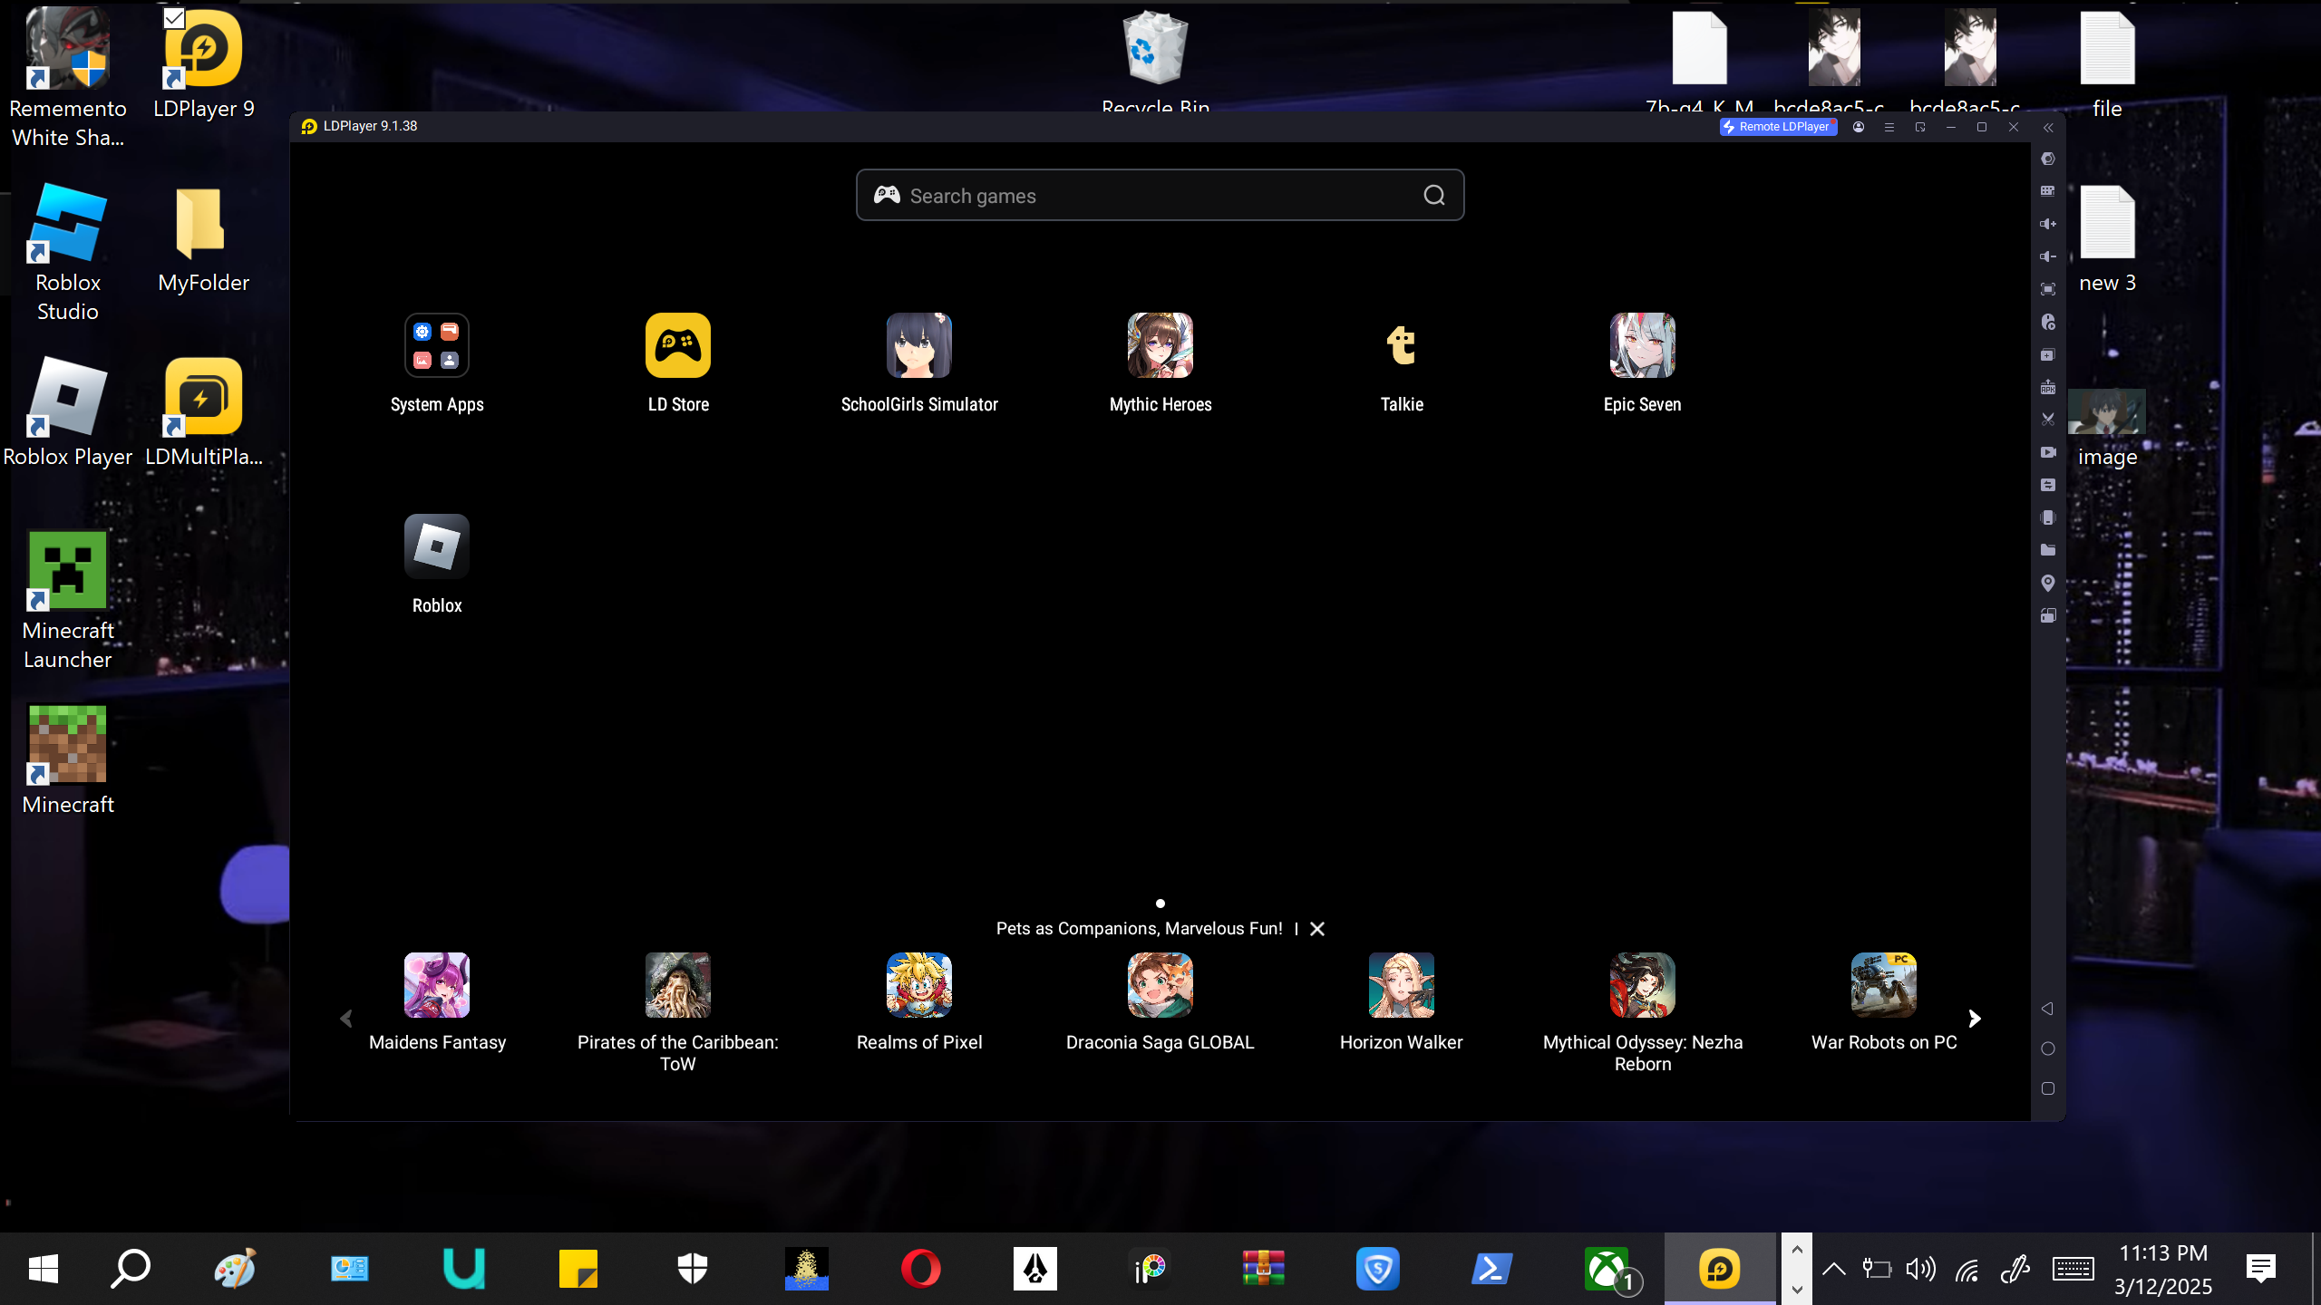
Task: Expand the hidden system tray icons
Action: coord(1833,1269)
